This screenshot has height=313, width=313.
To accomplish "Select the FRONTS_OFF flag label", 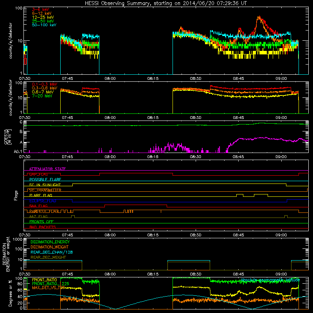I will coord(41,222).
